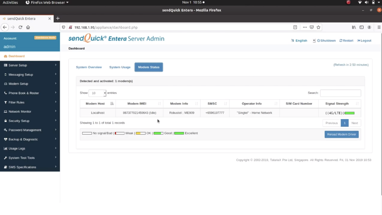Click the Messaging Setup phone icon
This screenshot has width=382, height=215.
(5, 75)
